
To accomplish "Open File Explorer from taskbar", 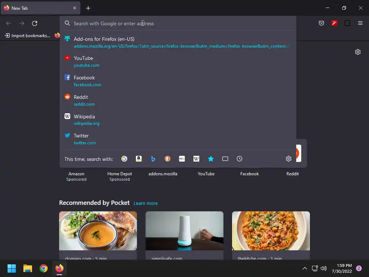I will (x=27, y=268).
